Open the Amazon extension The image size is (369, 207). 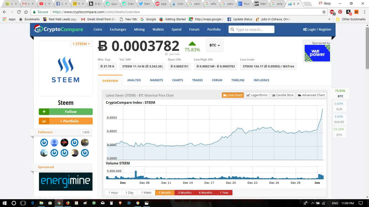pos(349,12)
